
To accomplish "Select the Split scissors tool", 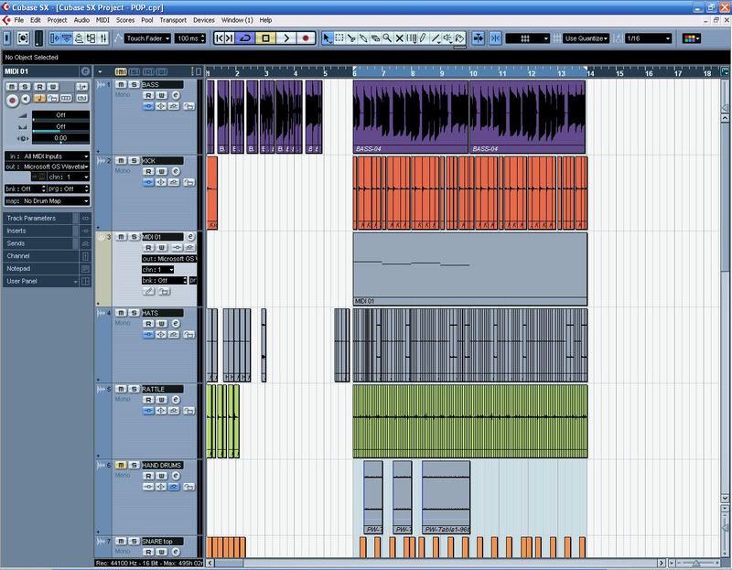I will [351, 38].
